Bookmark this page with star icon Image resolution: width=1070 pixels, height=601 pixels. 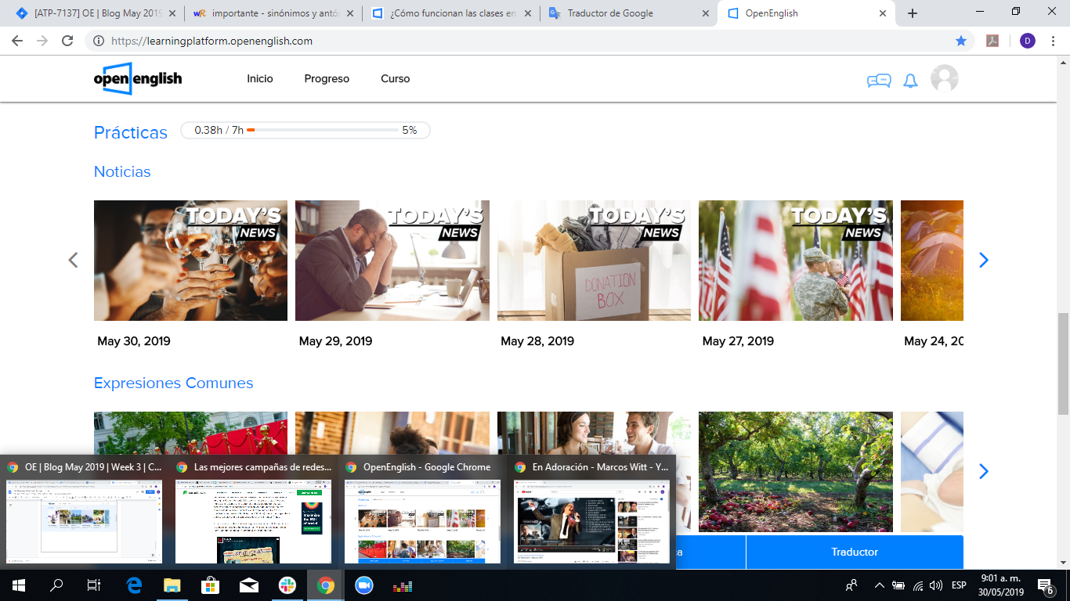pos(961,41)
